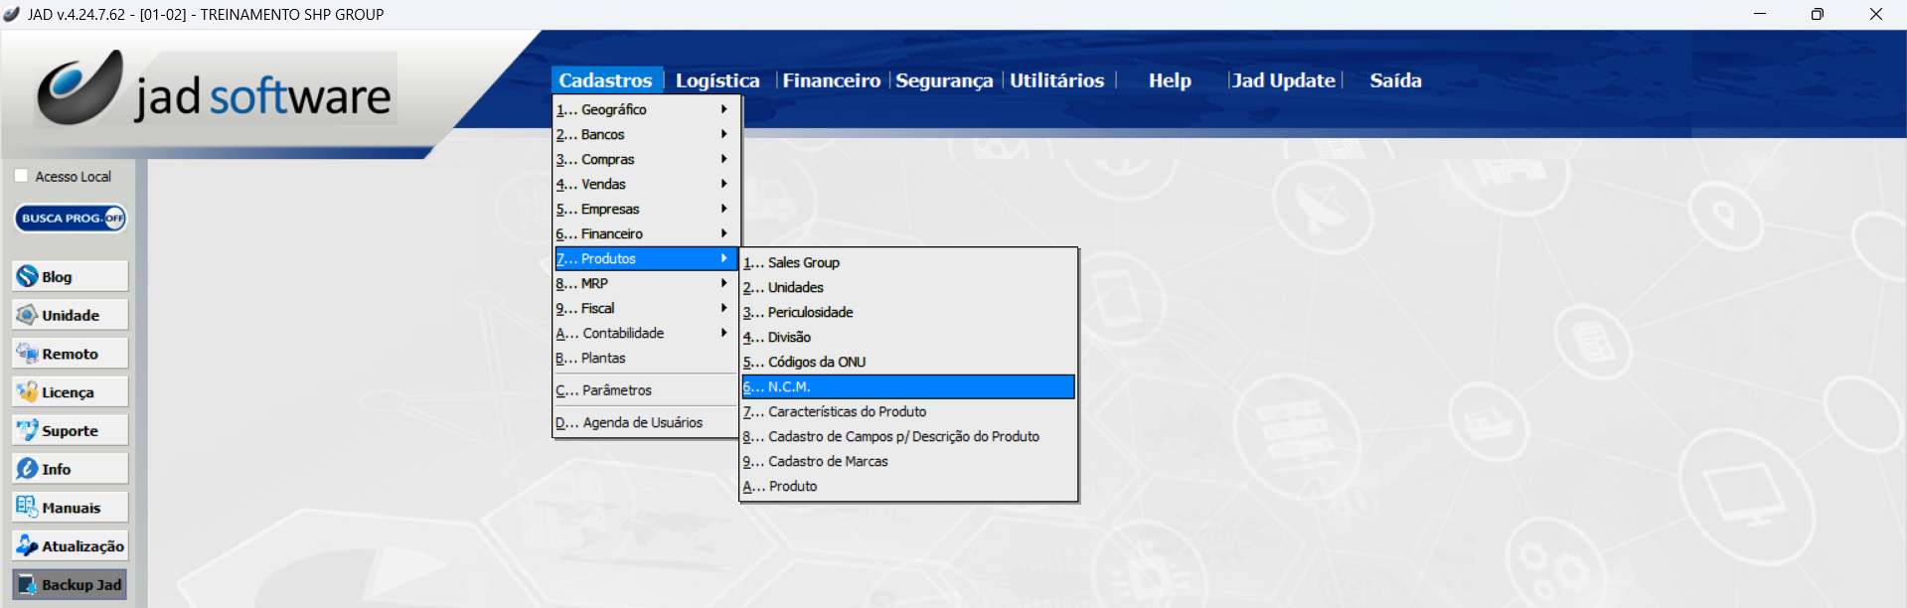Viewport: 1907px width, 608px height.
Task: Open the Licença icon button
Action: [x=28, y=392]
